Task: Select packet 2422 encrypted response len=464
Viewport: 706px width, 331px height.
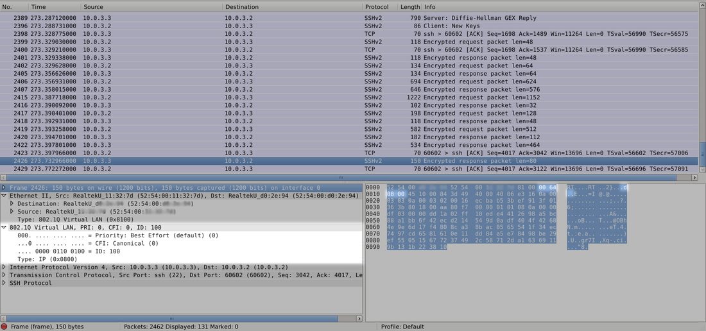Action: click(349, 145)
